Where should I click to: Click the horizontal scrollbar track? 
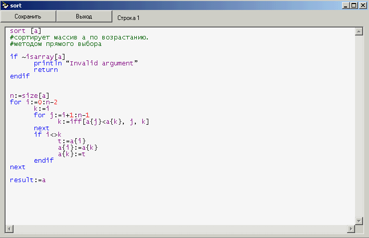coord(180,229)
